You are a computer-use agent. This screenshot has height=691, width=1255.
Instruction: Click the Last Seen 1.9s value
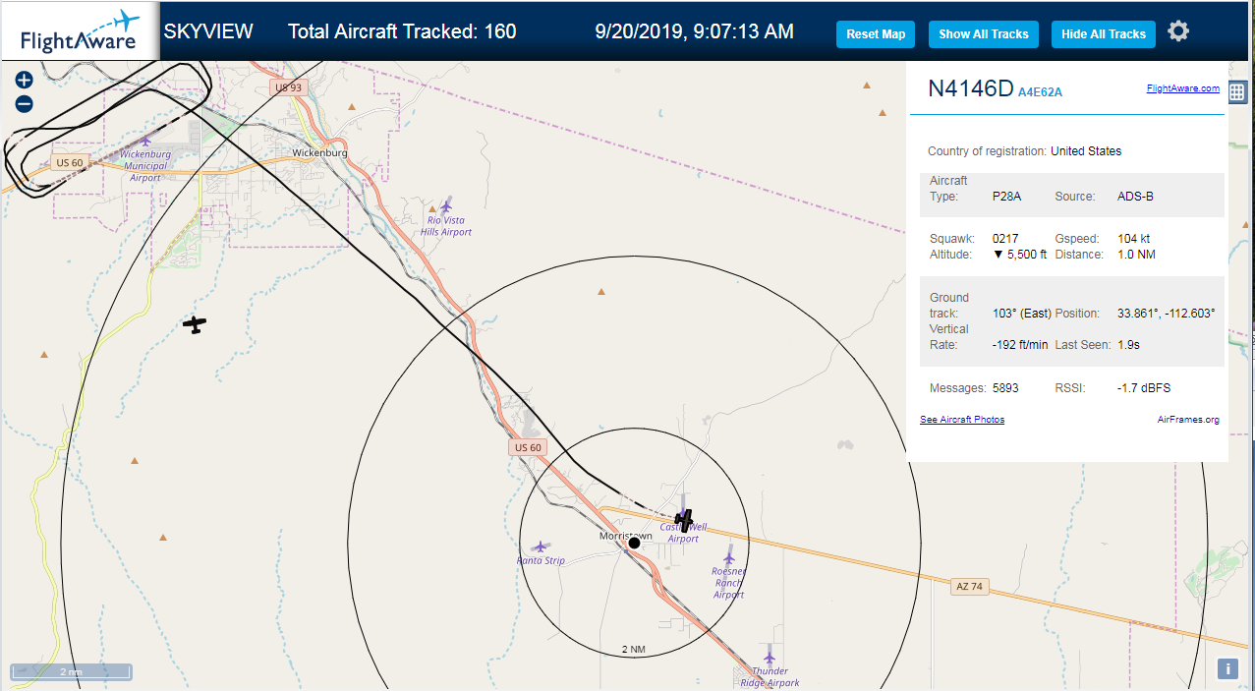1129,345
